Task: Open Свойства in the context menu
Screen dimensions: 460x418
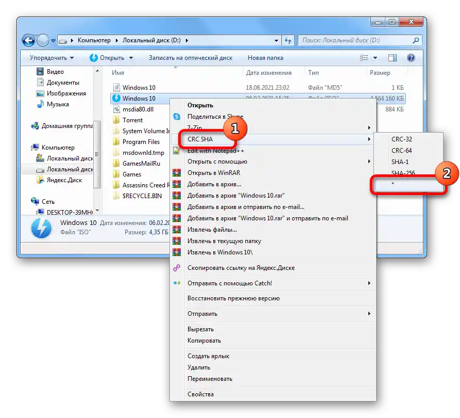Action: click(273, 394)
